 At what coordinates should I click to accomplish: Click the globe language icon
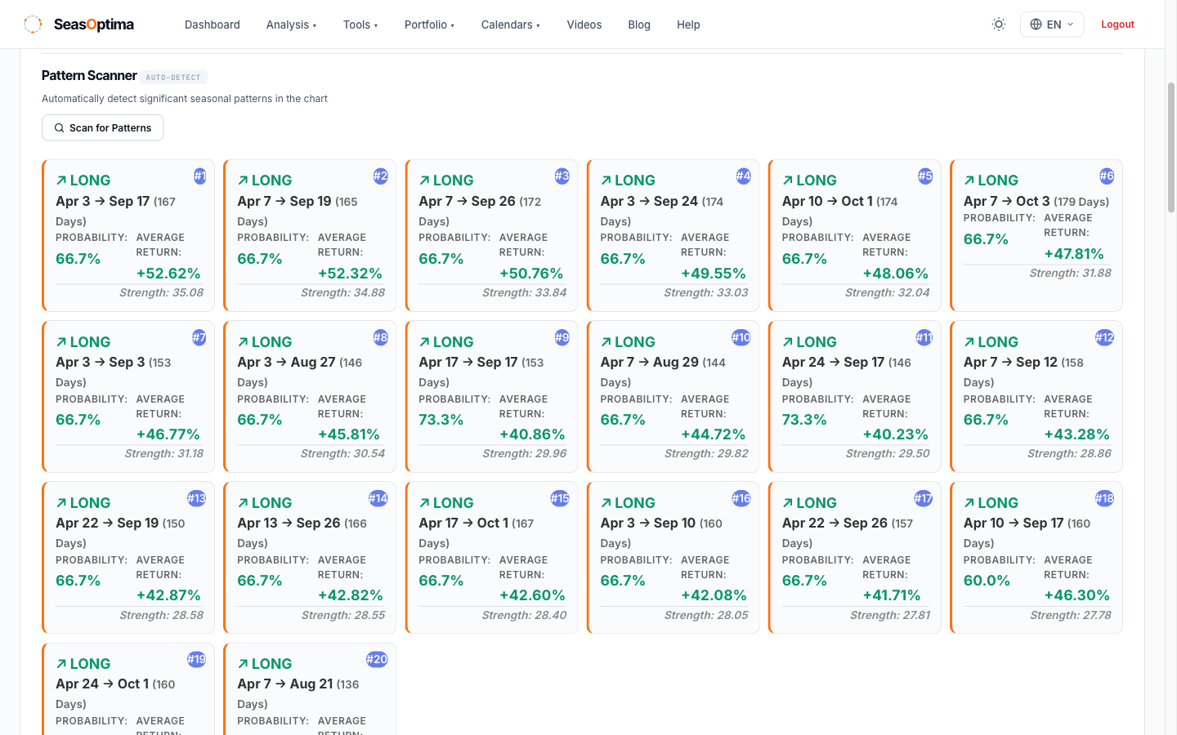click(1036, 24)
